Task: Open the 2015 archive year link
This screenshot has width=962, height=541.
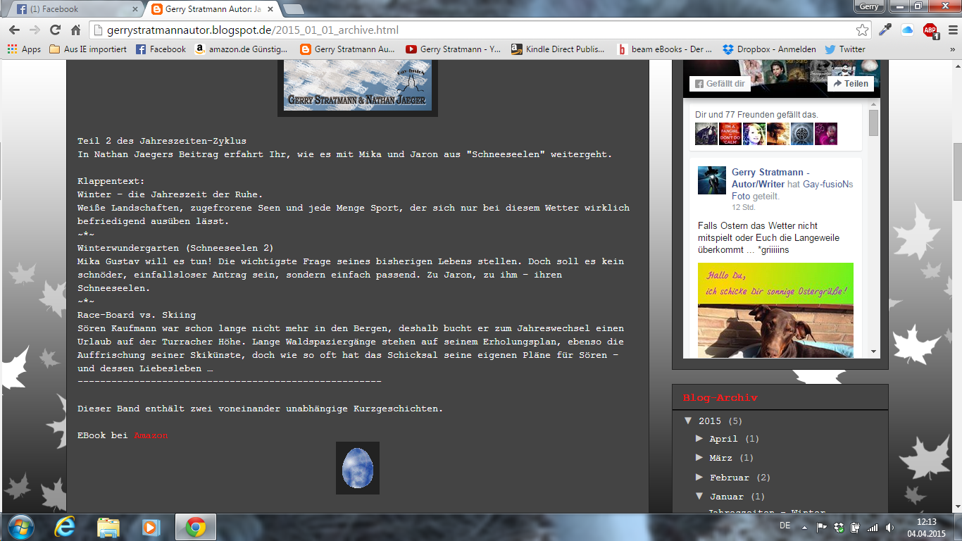Action: click(710, 421)
